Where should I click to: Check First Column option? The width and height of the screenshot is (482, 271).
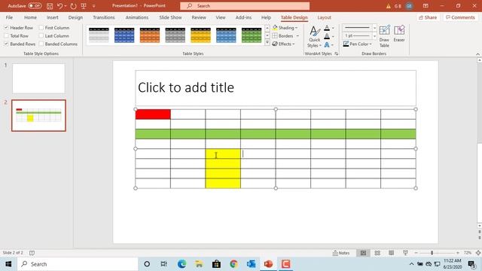(x=41, y=28)
